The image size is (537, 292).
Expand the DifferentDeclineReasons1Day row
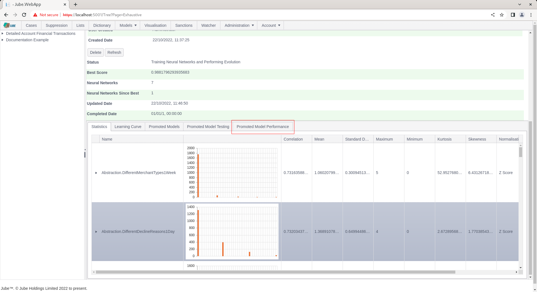point(96,232)
